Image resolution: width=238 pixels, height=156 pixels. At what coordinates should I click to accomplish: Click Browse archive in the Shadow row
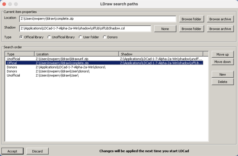point(220,29)
